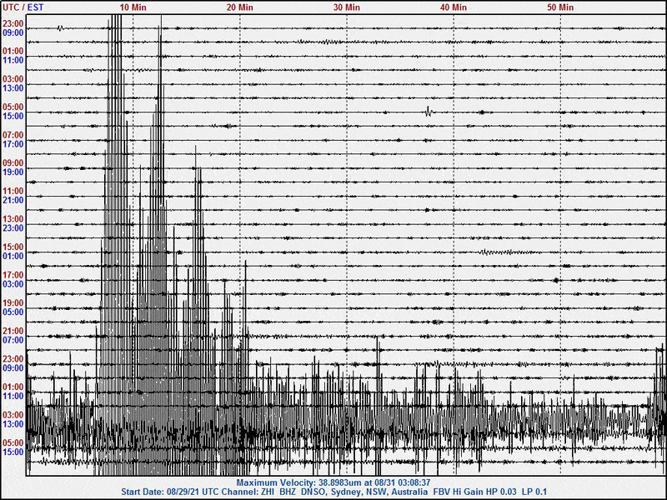Click the "40 Min" axis label
Viewport: 667px width, 500px height.
point(453,7)
